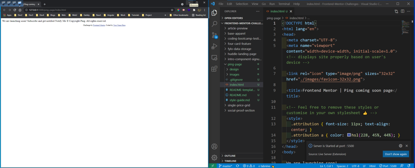Expand the design folder
Screen dimensions: 415x168
click(241, 69)
